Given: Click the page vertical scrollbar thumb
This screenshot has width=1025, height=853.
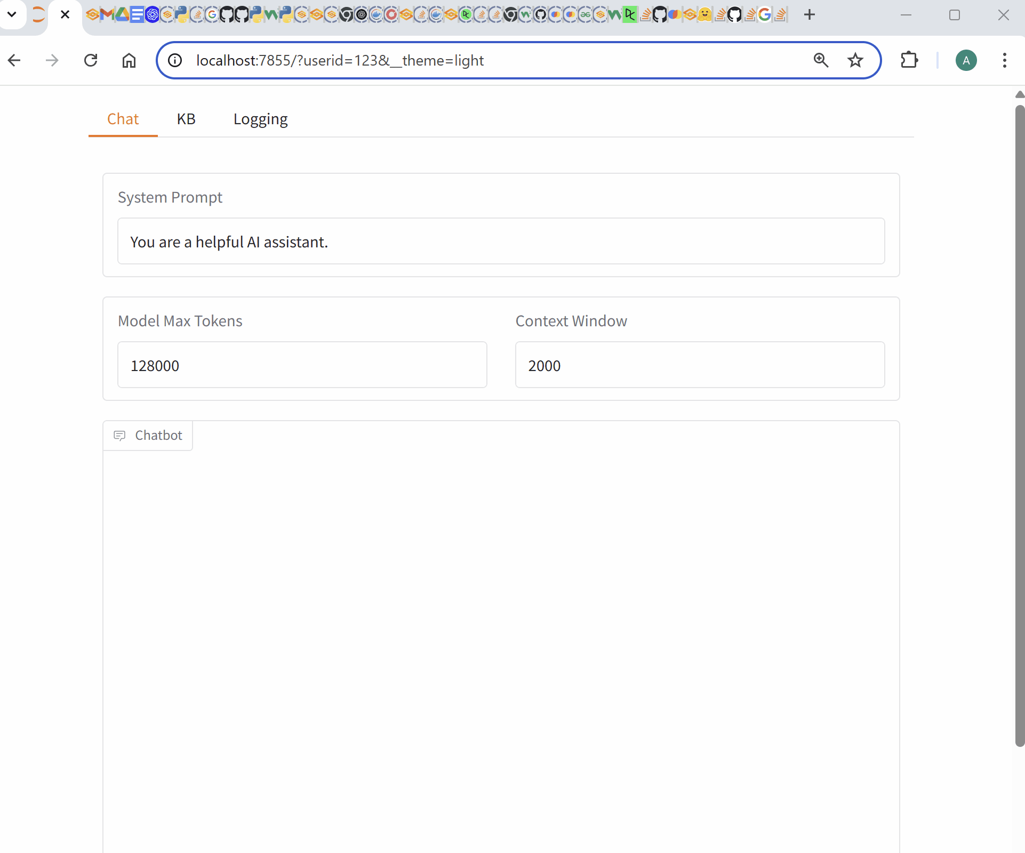Looking at the screenshot, I should (1020, 425).
